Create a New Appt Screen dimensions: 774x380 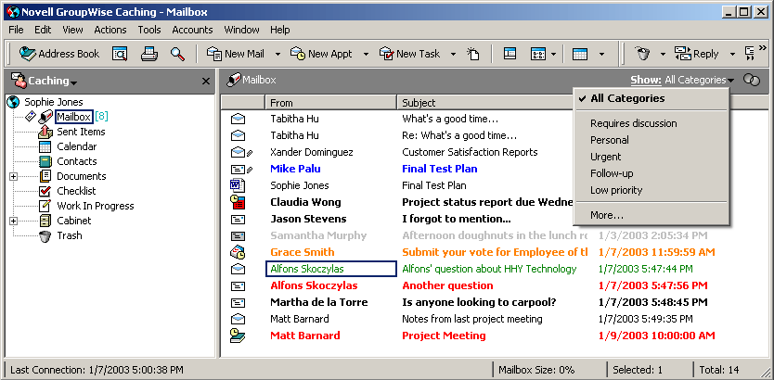pyautogui.click(x=321, y=54)
